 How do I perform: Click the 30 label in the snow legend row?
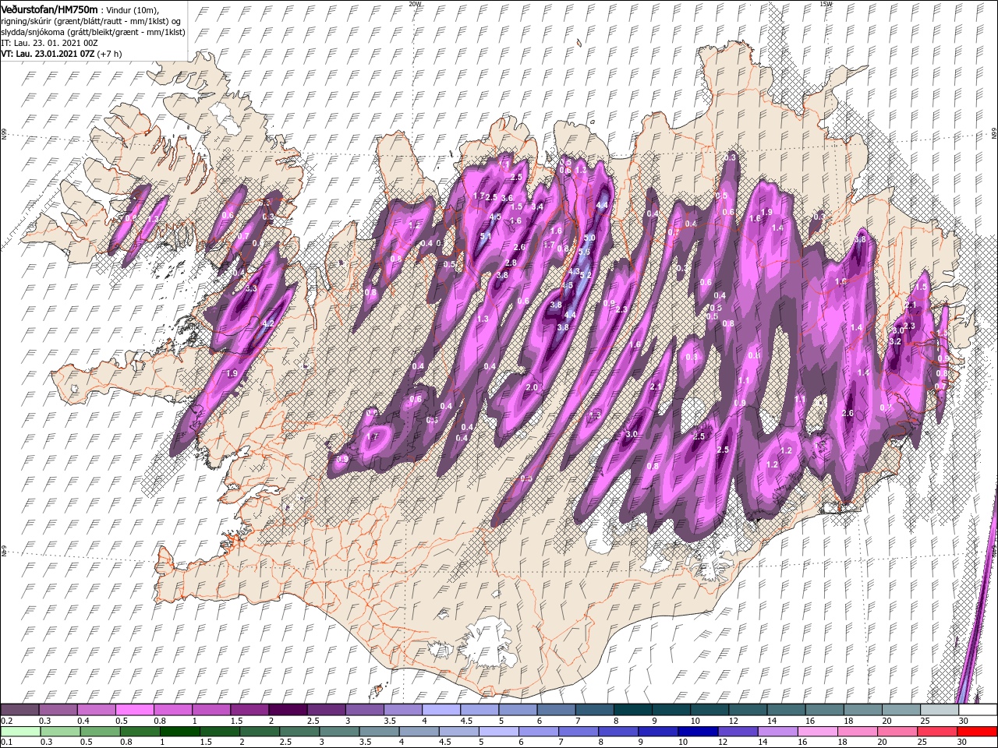pos(963,722)
